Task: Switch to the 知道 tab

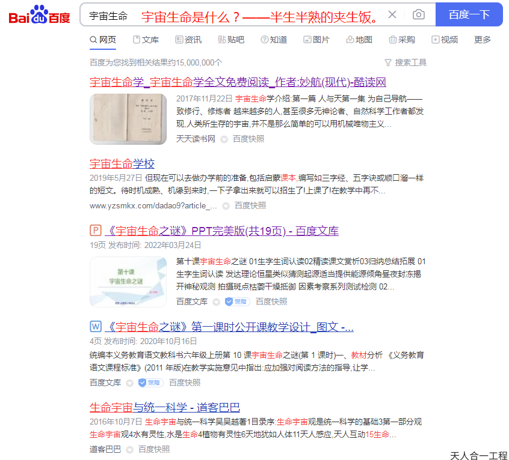Action: coord(274,40)
